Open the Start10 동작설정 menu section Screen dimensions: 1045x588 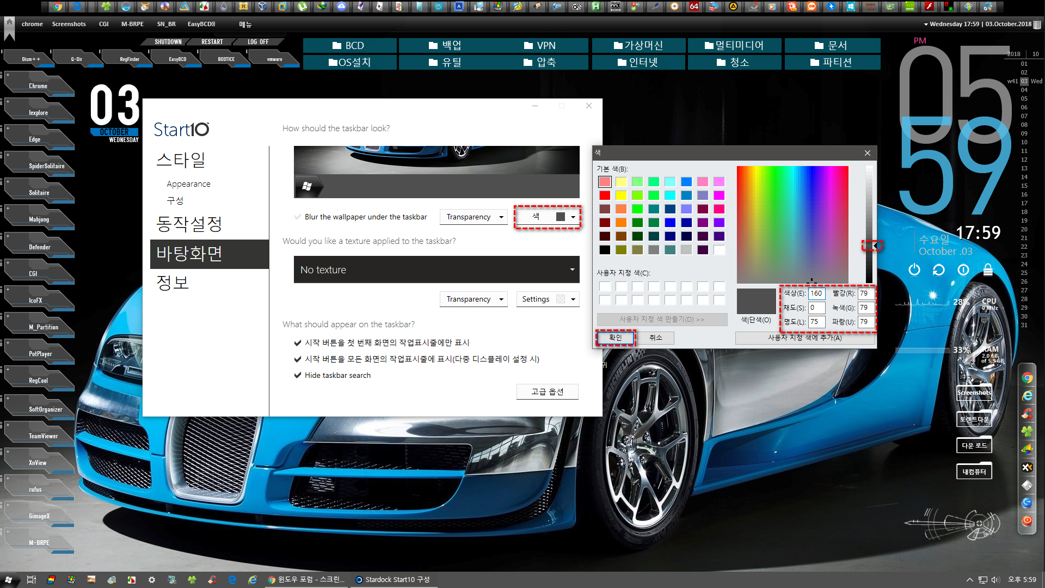click(190, 223)
